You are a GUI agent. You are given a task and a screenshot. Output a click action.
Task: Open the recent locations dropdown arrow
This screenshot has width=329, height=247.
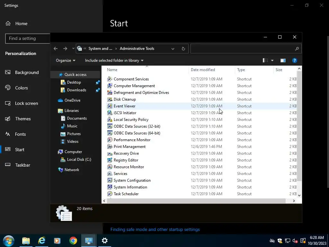(73, 49)
